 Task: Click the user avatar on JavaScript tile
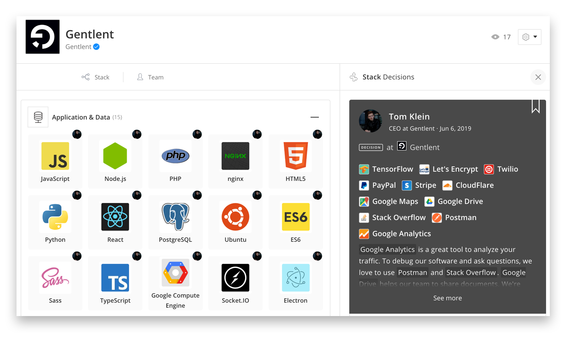pos(77,134)
